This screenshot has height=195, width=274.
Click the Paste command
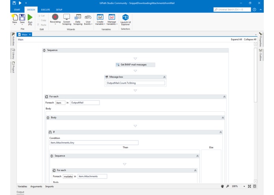42,25
